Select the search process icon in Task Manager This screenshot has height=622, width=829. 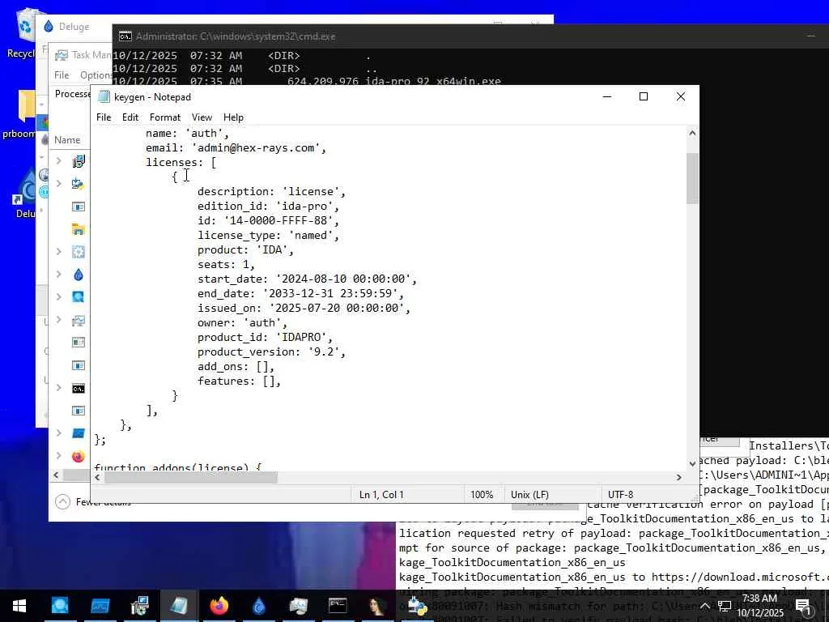click(x=79, y=296)
